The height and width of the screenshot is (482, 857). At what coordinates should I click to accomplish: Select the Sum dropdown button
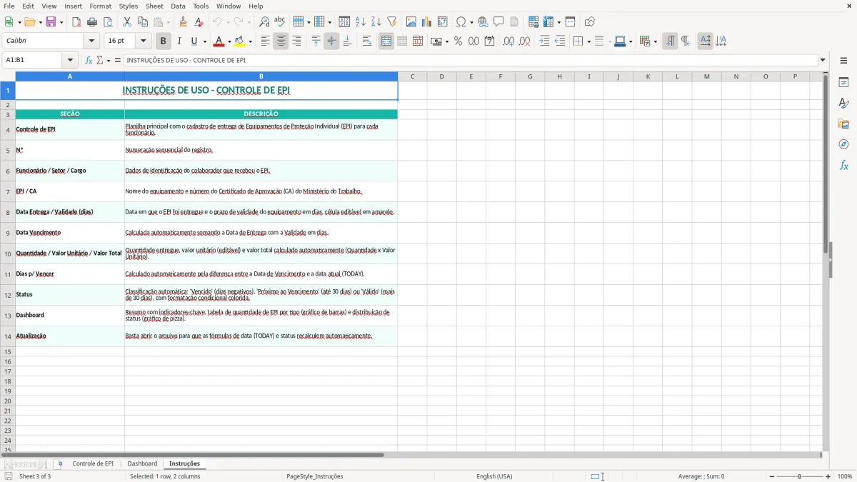(103, 61)
